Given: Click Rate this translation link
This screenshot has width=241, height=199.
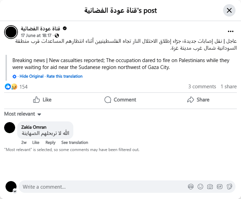Looking at the screenshot, I should coord(64,76).
